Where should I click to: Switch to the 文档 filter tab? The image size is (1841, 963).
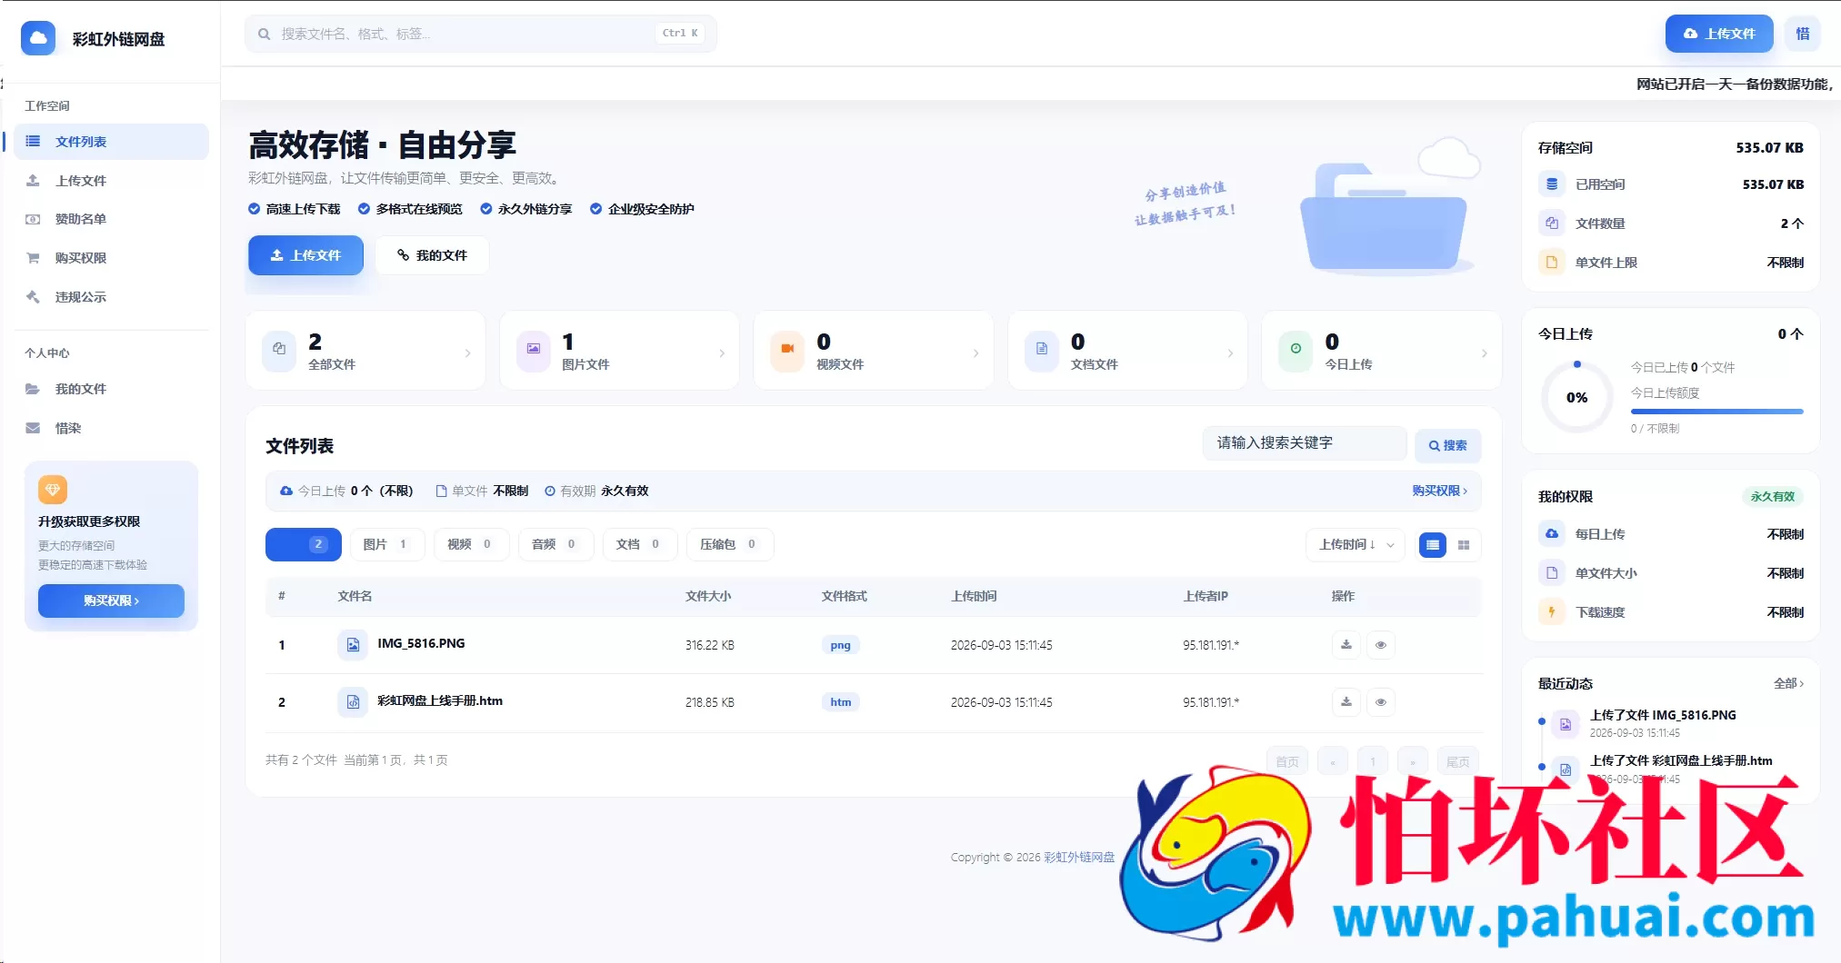[638, 544]
